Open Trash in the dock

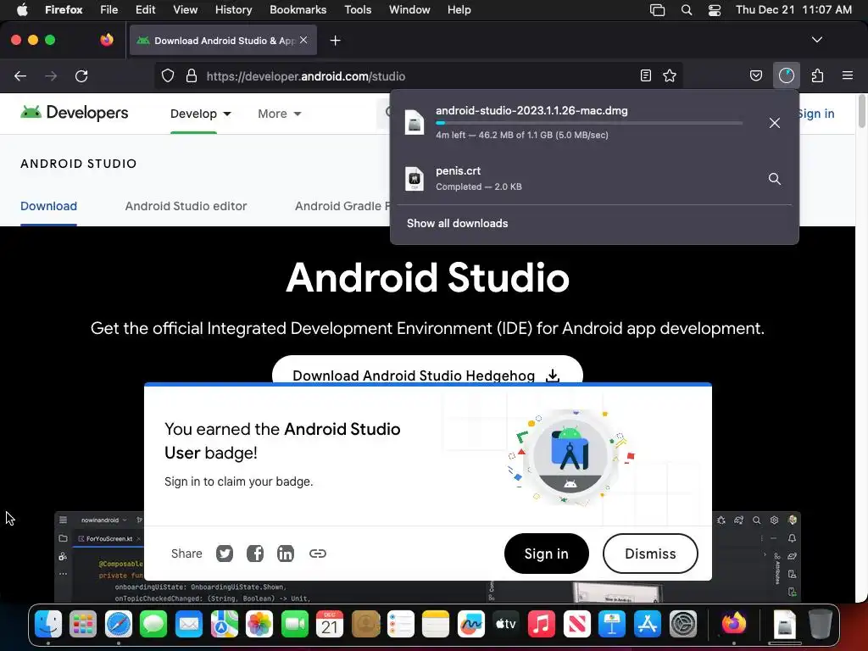click(x=821, y=625)
